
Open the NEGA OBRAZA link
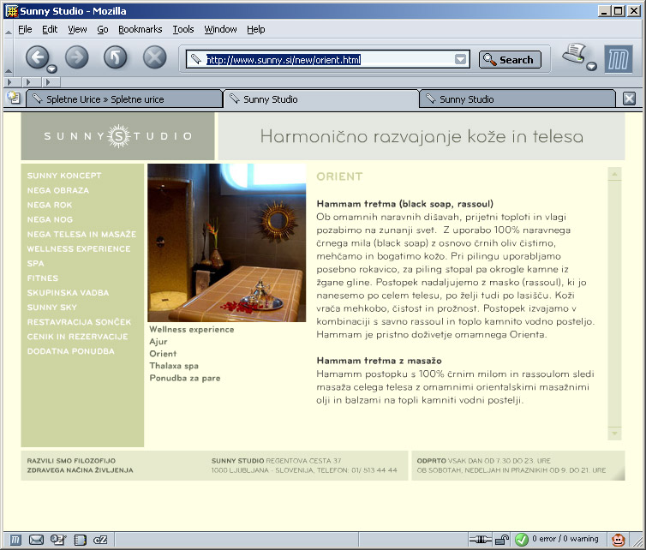pos(58,190)
